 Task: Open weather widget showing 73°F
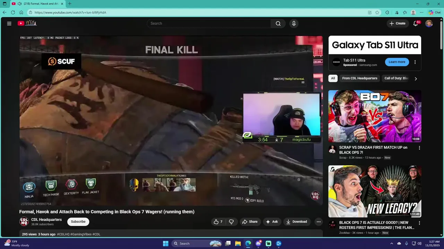(x=16, y=243)
